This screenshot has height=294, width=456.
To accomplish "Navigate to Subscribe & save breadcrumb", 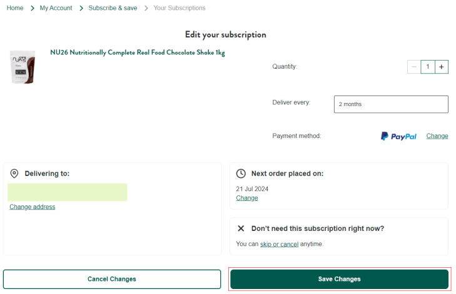I will pyautogui.click(x=113, y=8).
